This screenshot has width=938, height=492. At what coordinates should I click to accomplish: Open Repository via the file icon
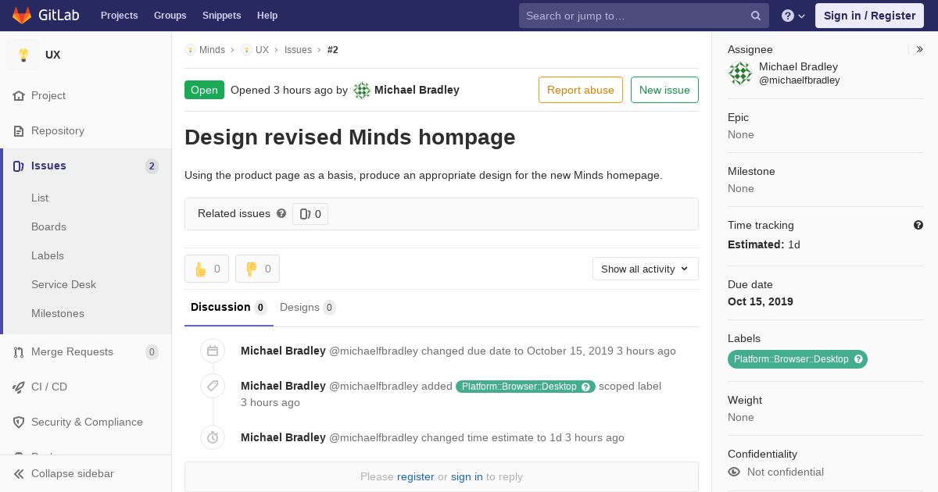click(x=19, y=130)
